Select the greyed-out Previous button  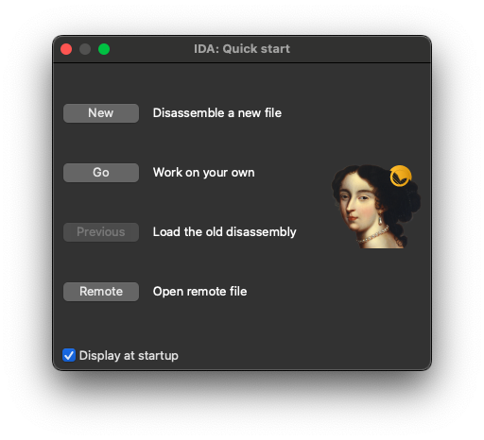(101, 232)
